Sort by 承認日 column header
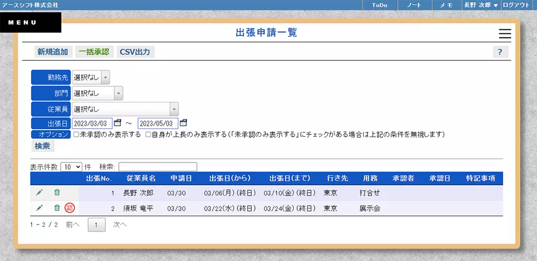 (440, 178)
